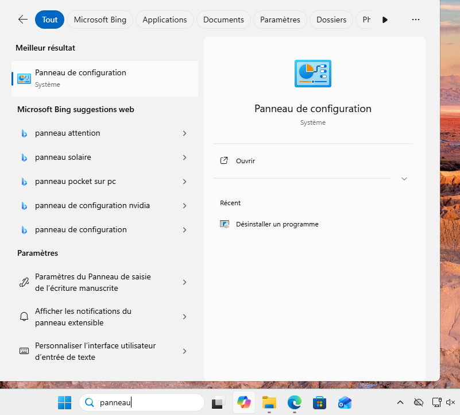Click the back arrow in search panel
Screen dimensions: 460x415
(23, 20)
